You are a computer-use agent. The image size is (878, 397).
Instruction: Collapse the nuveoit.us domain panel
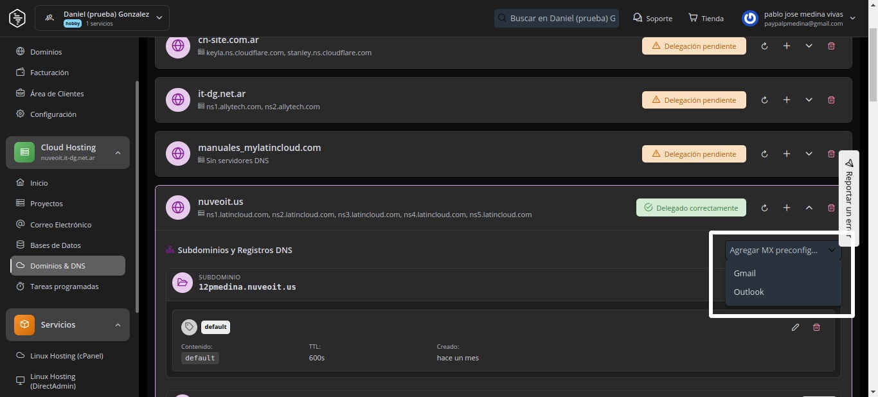[809, 208]
